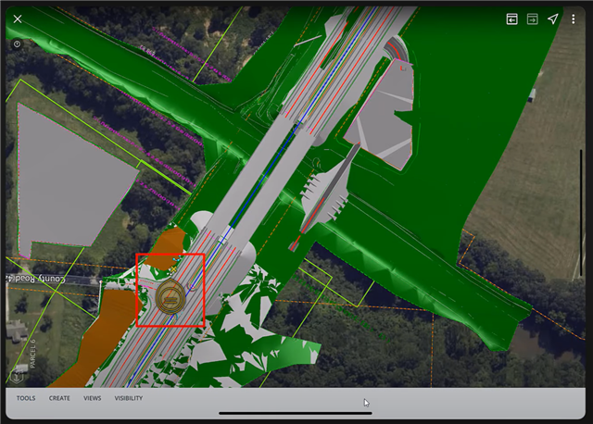The height and width of the screenshot is (424, 593).
Task: Open the CREATE menu
Action: click(59, 398)
